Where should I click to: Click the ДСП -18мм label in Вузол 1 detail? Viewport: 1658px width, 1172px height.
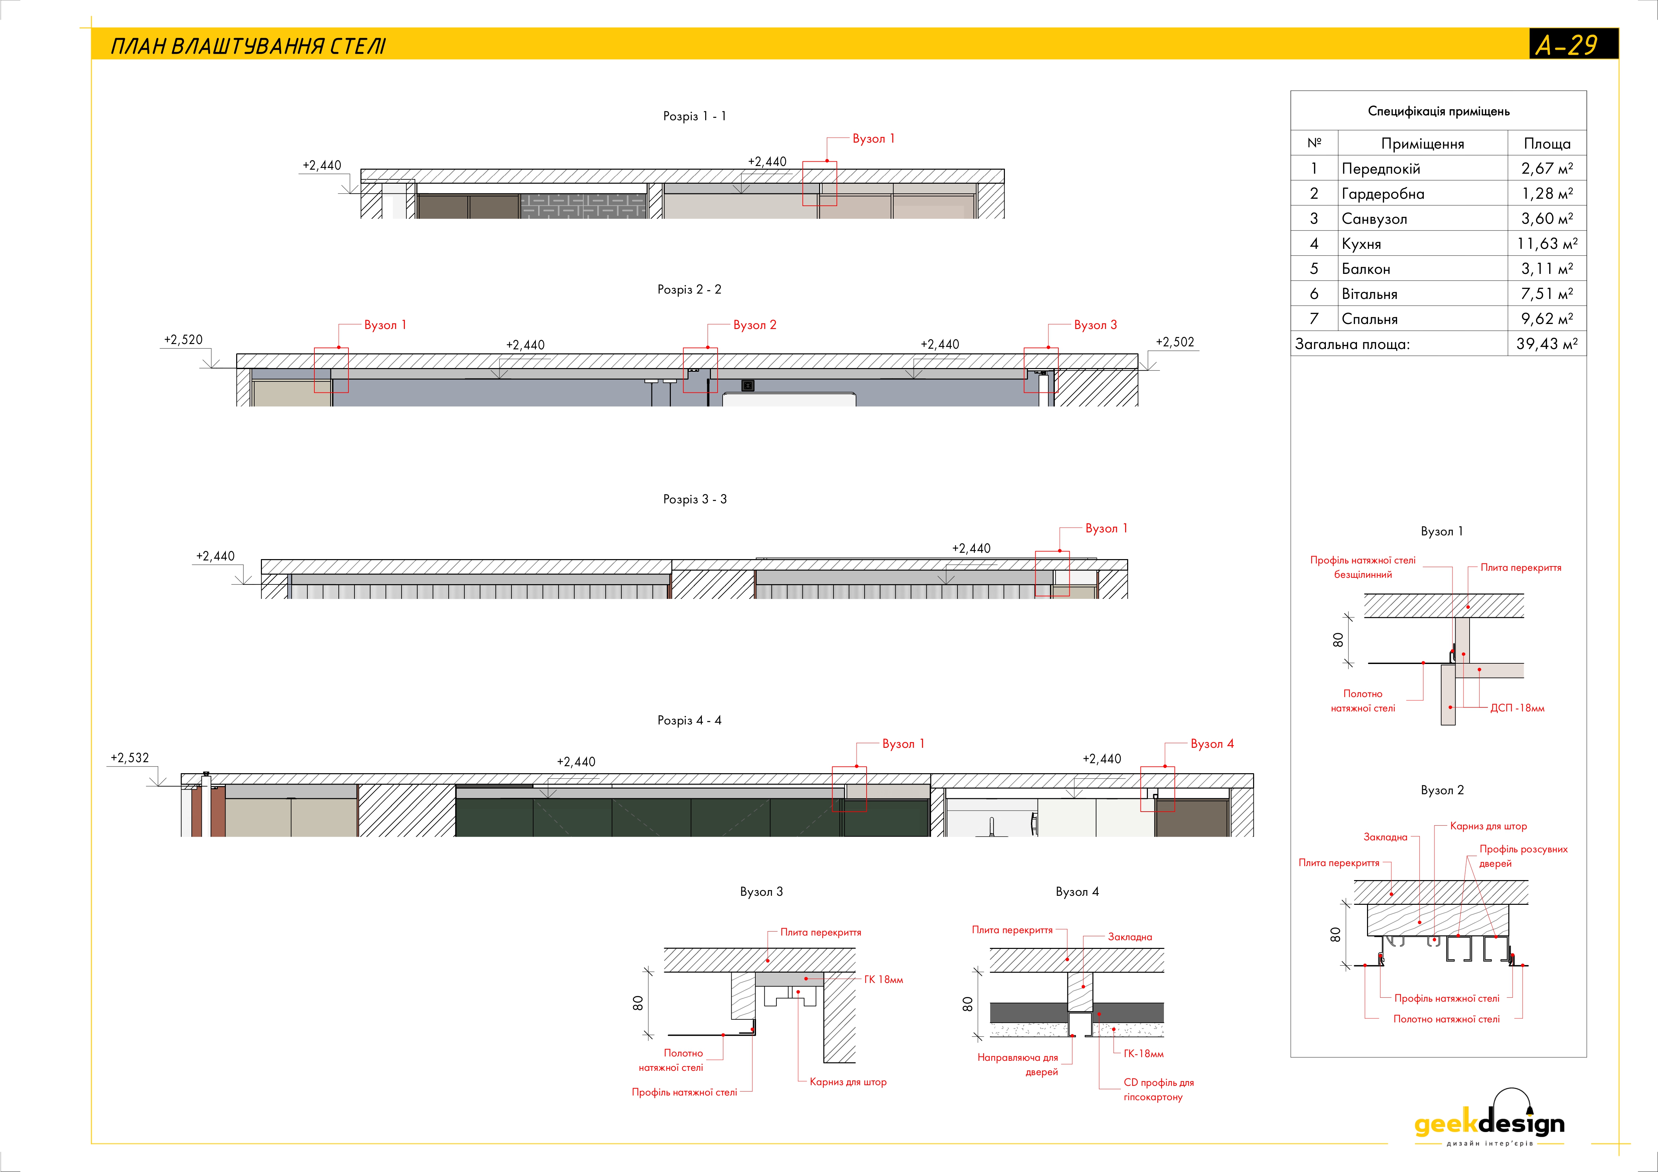tap(1516, 708)
